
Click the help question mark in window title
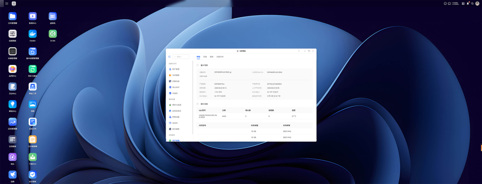pyautogui.click(x=299, y=51)
